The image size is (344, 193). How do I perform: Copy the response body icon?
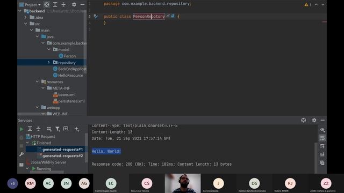click(322, 163)
